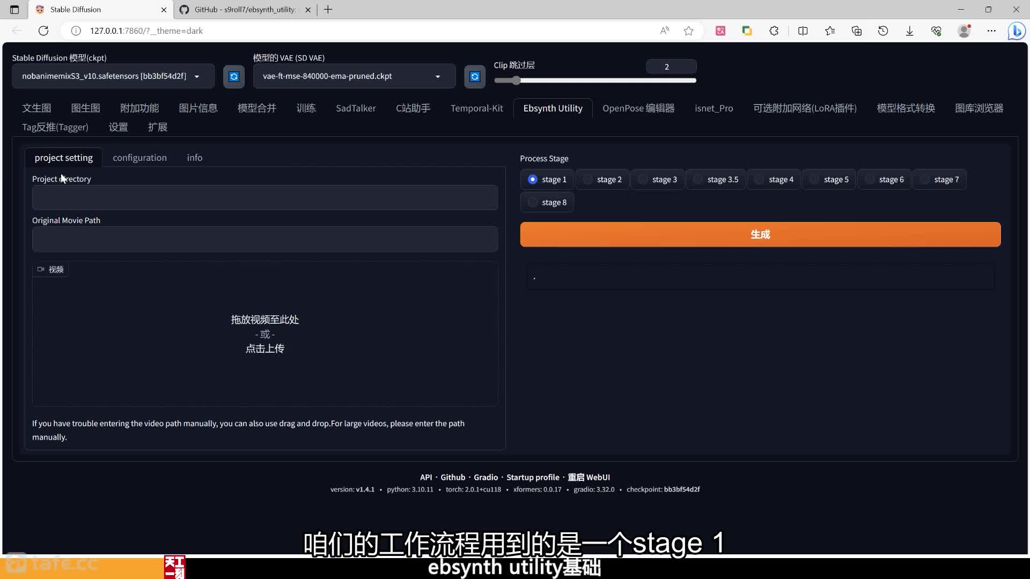Viewport: 1030px width, 579px height.
Task: Open the 设置 settings tab
Action: pyautogui.click(x=119, y=127)
